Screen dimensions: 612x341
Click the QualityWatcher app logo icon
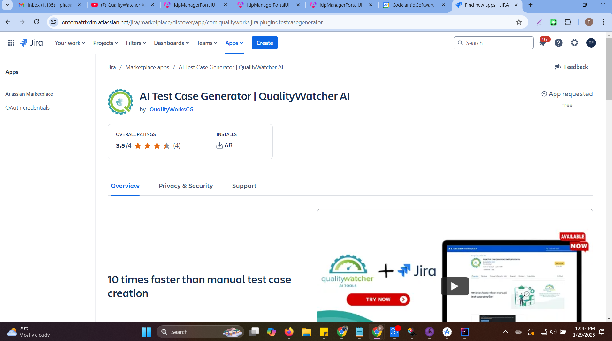point(120,102)
